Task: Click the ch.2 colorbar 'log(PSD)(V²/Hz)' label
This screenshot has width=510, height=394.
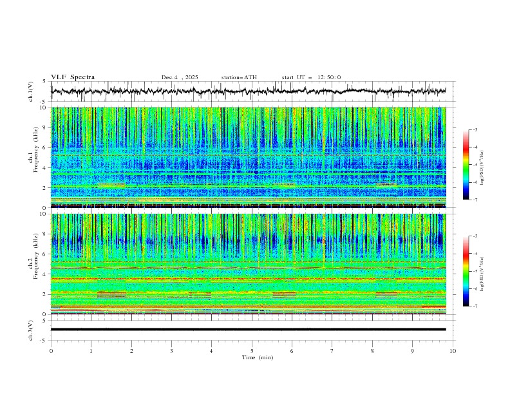Action: [x=482, y=274]
